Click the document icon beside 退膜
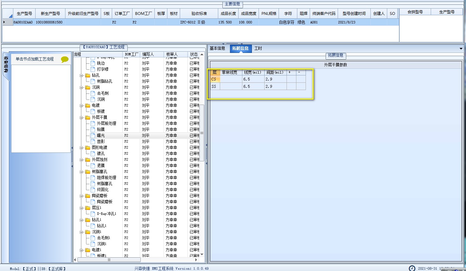The width and height of the screenshot is (466, 271). (93, 166)
